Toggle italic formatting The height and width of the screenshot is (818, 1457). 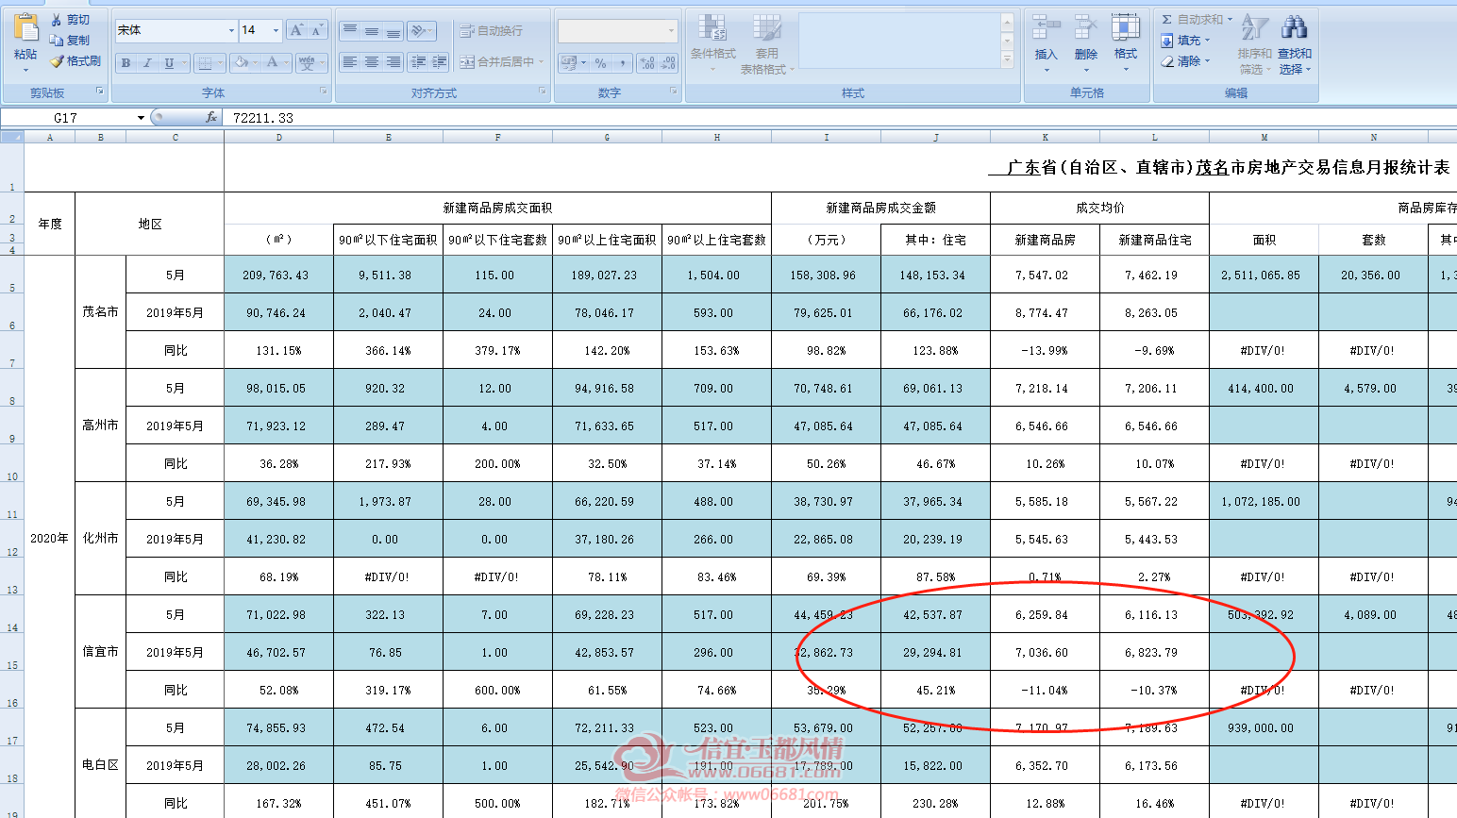(x=147, y=63)
